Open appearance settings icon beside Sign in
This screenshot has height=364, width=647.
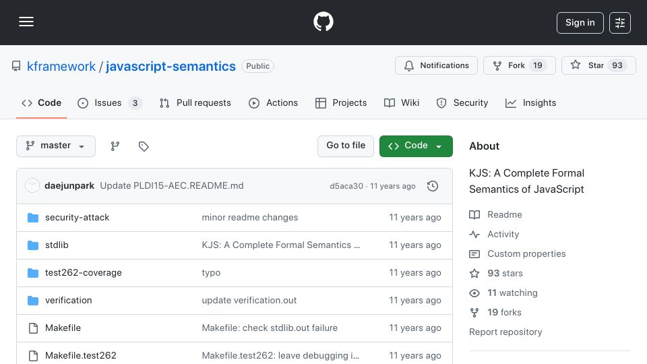(620, 23)
